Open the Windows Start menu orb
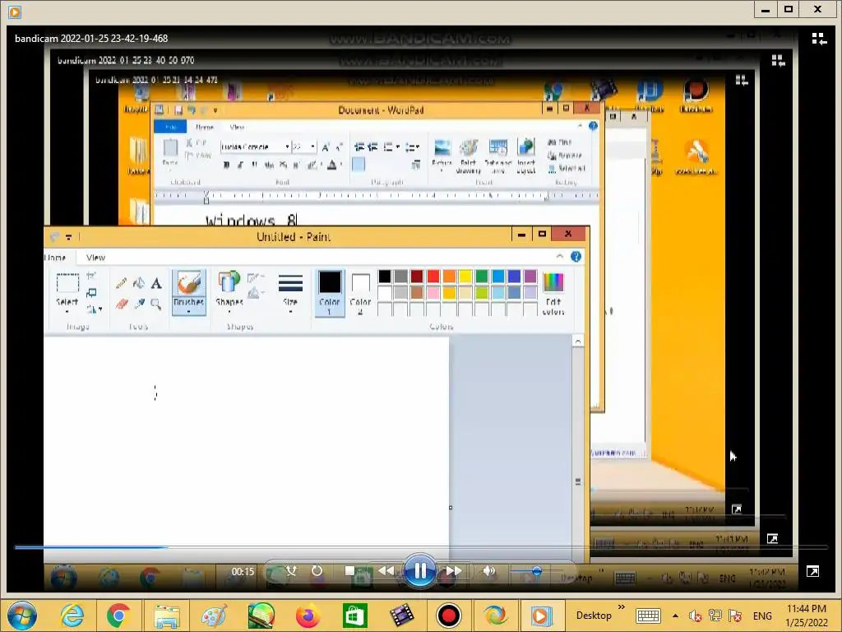Screen dimensions: 842x632 [22, 616]
